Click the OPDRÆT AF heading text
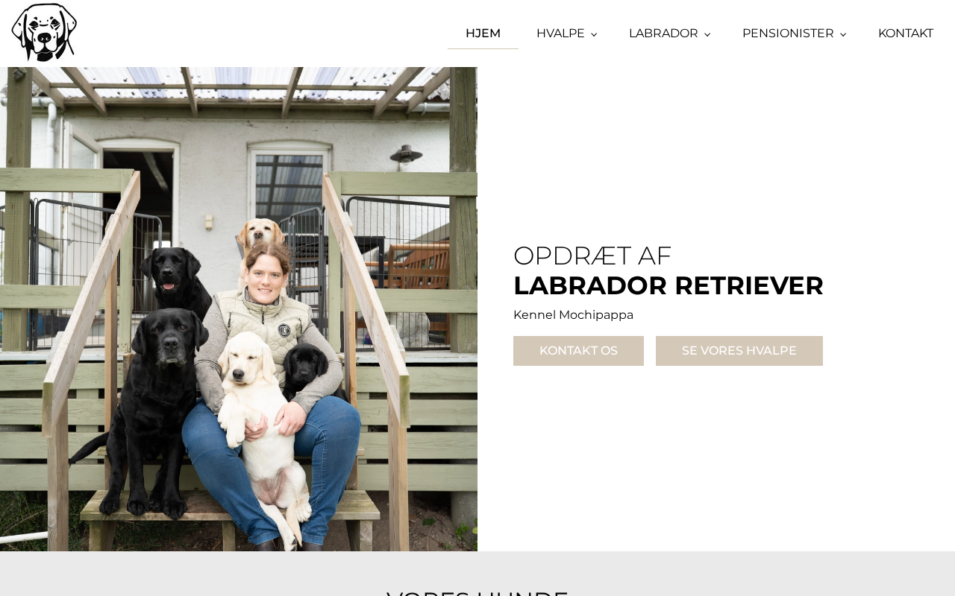 [x=592, y=256]
